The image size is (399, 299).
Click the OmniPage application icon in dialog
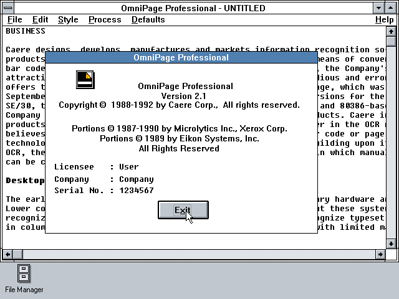click(85, 80)
